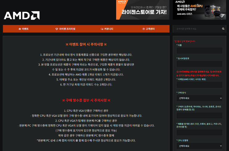Open the 라이젠스토어로 가자 banner
This screenshot has height=151, width=229.
point(143,10)
